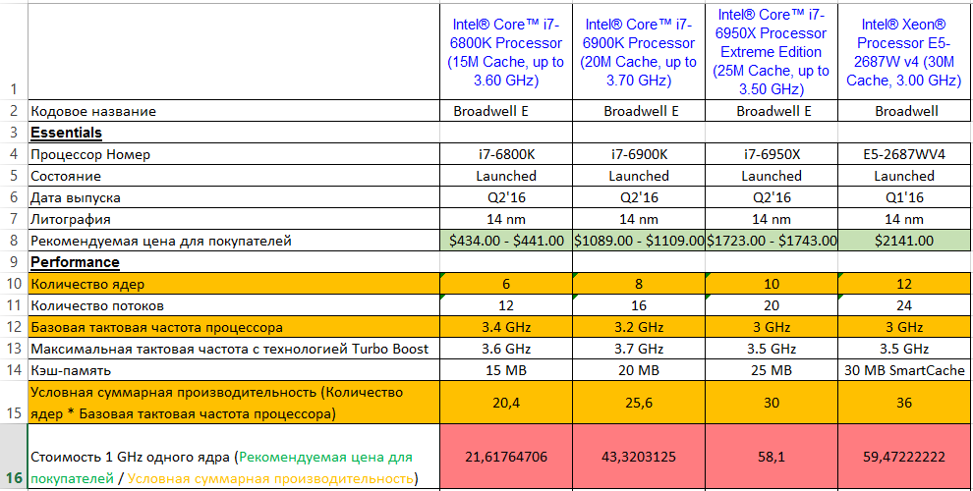Click the 'Состояние' label cell
Screen dimensions: 973x491
click(234, 176)
